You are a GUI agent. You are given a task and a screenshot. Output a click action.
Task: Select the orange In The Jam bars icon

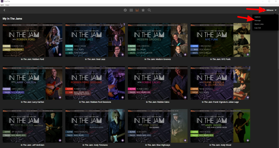click(137, 10)
